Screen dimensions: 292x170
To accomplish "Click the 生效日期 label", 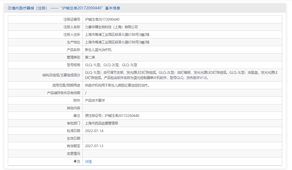I will pos(73,139).
